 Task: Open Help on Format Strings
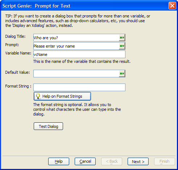click(x=62, y=96)
